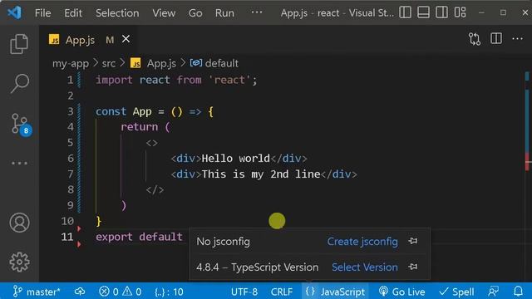Open Problems via errors count icon

tap(120, 292)
